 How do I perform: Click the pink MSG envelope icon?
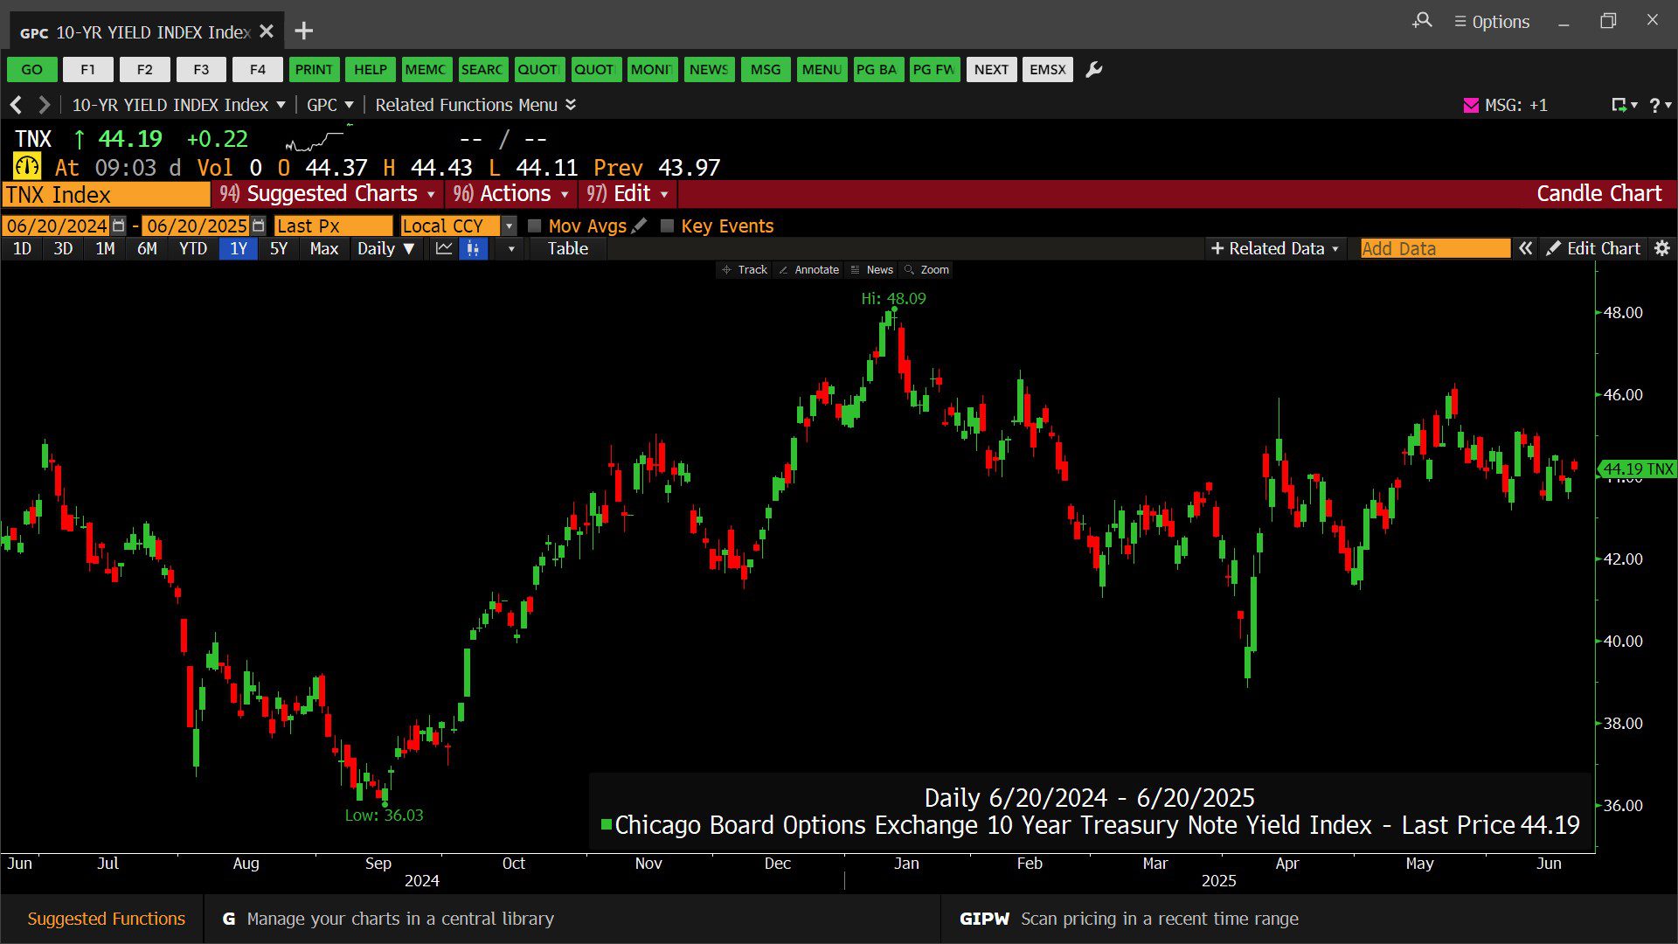[x=1471, y=105]
